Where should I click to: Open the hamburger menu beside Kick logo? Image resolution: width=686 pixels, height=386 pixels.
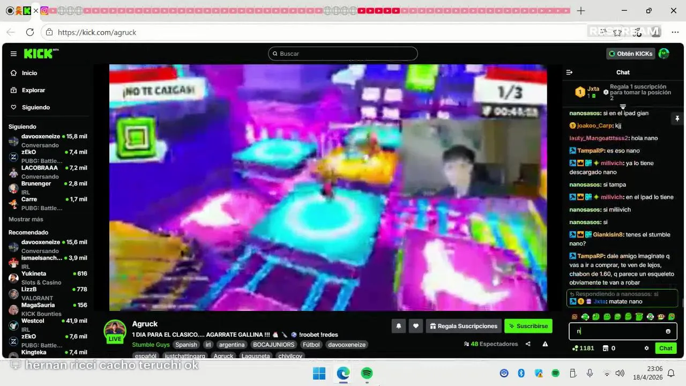(13, 54)
